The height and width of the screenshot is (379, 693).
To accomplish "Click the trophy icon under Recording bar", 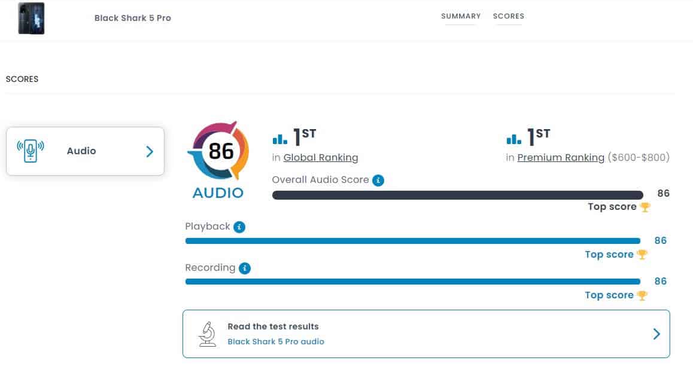I will (x=642, y=295).
